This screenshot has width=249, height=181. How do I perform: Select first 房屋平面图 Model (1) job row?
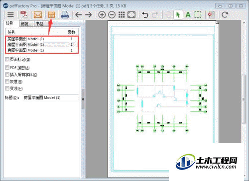coord(42,39)
